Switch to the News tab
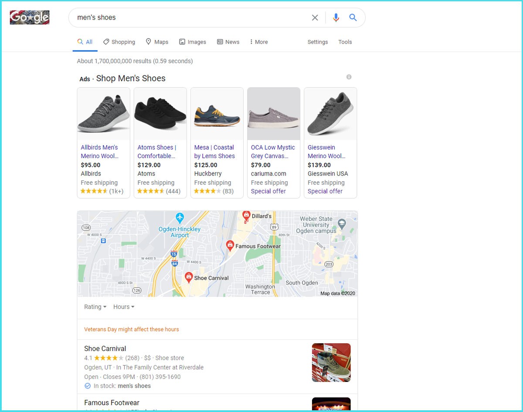 pyautogui.click(x=228, y=42)
